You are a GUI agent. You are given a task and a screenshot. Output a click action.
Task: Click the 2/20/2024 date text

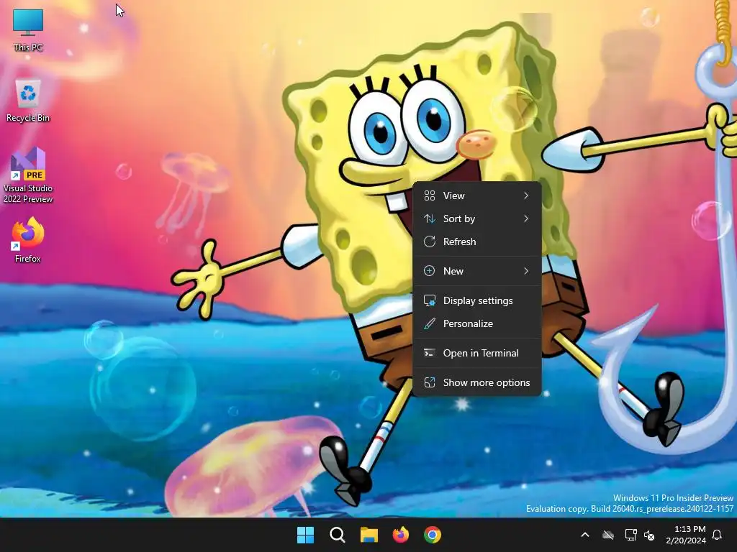pos(686,540)
